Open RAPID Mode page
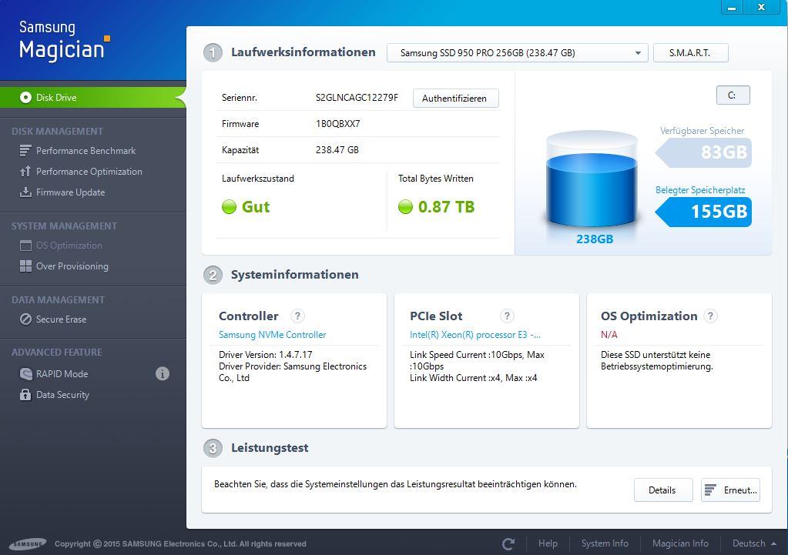The height and width of the screenshot is (555, 788). (x=62, y=374)
